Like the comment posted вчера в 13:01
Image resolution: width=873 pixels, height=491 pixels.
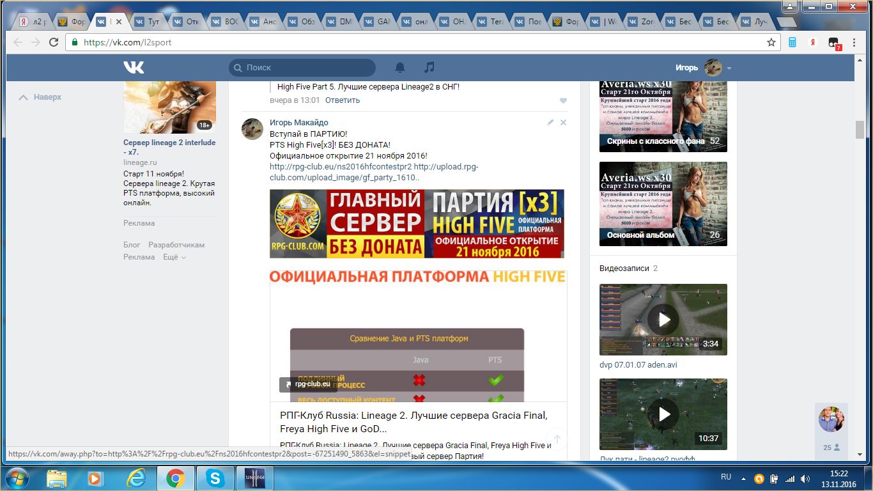563,100
